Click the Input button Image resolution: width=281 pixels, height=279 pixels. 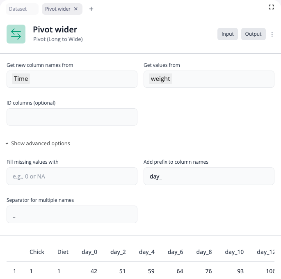(x=227, y=34)
